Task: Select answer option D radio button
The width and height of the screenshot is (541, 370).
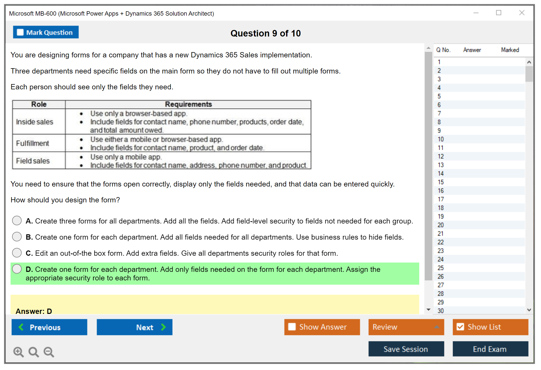Action: 17,269
